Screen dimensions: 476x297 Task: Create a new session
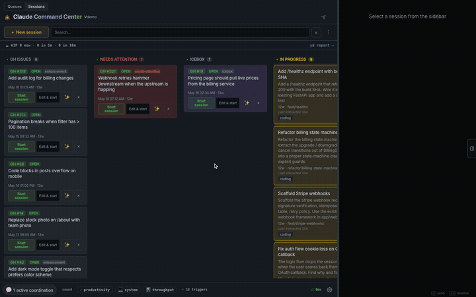(x=26, y=32)
